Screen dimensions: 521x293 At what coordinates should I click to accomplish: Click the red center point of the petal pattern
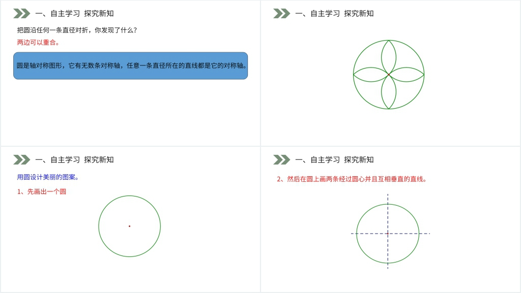point(389,75)
